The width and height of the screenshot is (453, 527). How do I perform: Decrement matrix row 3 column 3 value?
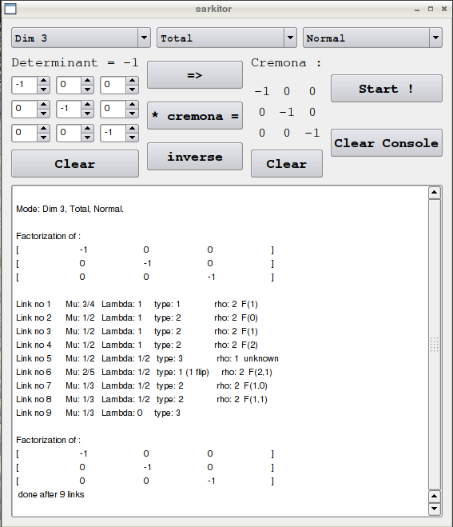132,137
